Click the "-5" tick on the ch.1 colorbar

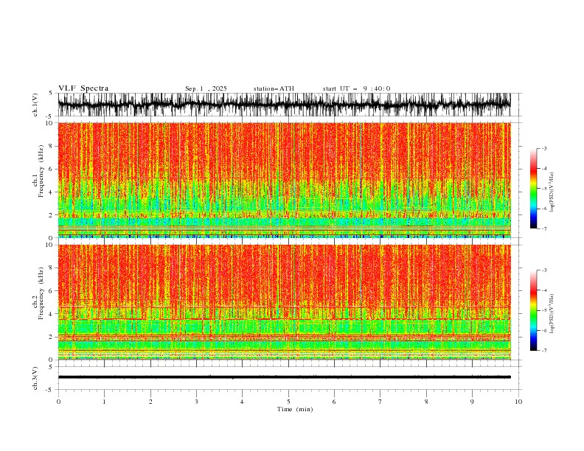[543, 189]
